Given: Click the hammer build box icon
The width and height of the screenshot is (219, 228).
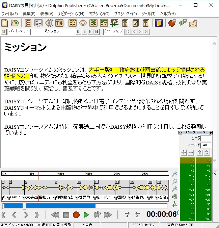Looking at the screenshot, I should (146, 23).
